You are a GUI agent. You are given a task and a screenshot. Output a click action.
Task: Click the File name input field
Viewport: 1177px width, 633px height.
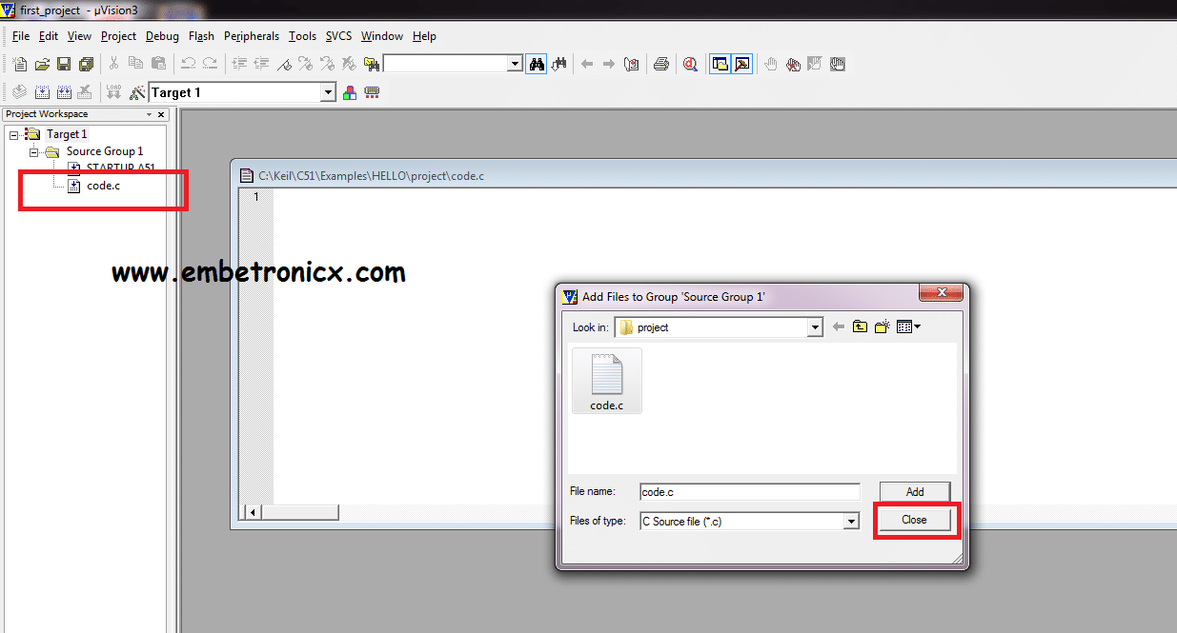tap(750, 492)
